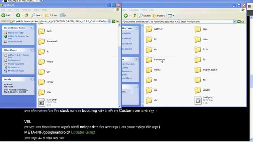Screen dimensions: 253x142
Task: Select lib folder in system window
Action: (x=44, y=52)
